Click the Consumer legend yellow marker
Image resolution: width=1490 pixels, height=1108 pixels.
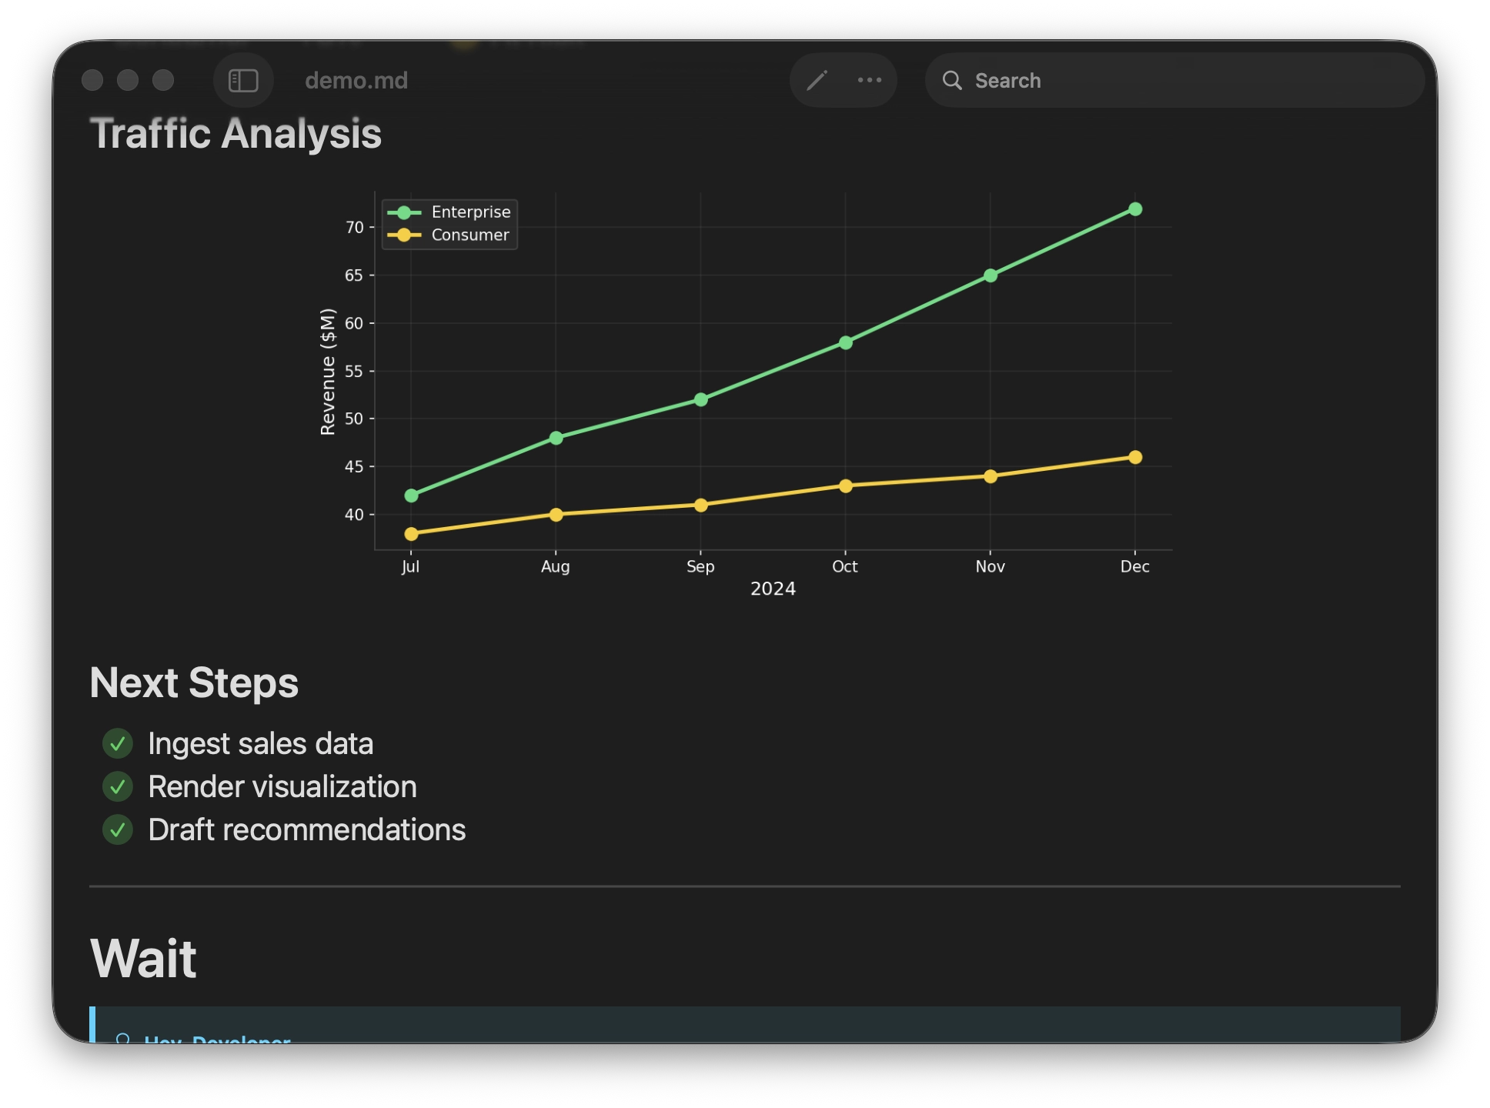pos(404,235)
